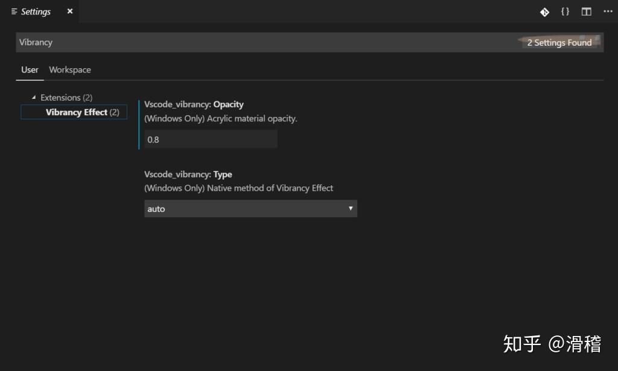Viewport: 618px width, 371px height.
Task: Click the Vibrancy search input box
Action: (x=241, y=42)
